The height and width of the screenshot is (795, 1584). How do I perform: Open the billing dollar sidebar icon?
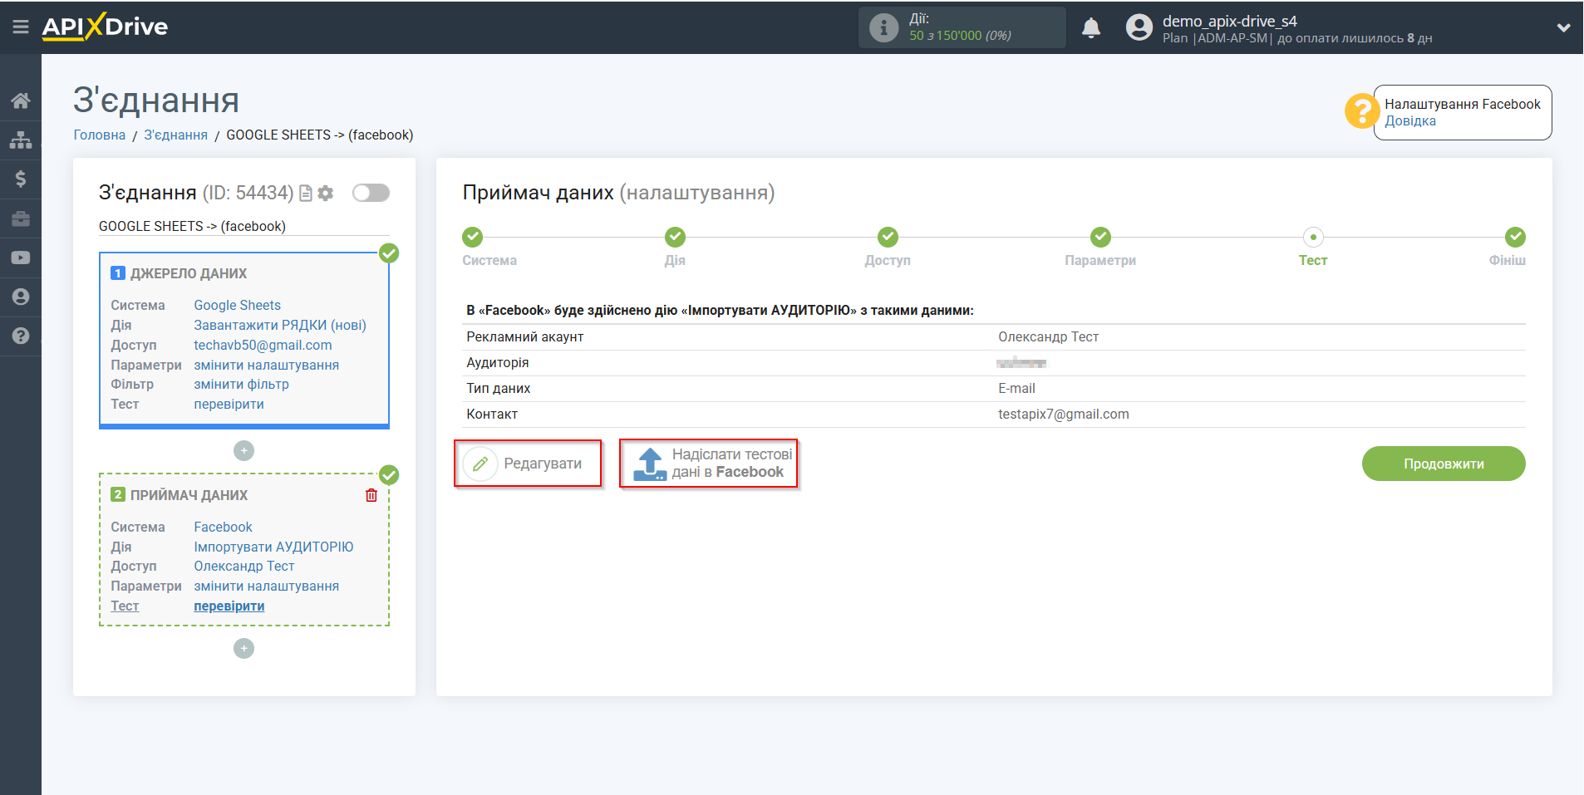click(x=21, y=179)
